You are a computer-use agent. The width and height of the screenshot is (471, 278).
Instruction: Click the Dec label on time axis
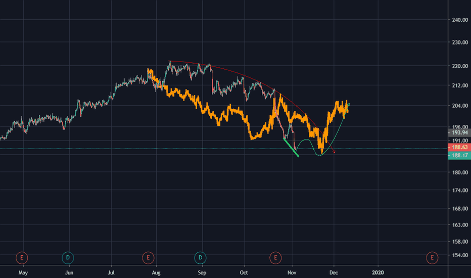pos(334,272)
